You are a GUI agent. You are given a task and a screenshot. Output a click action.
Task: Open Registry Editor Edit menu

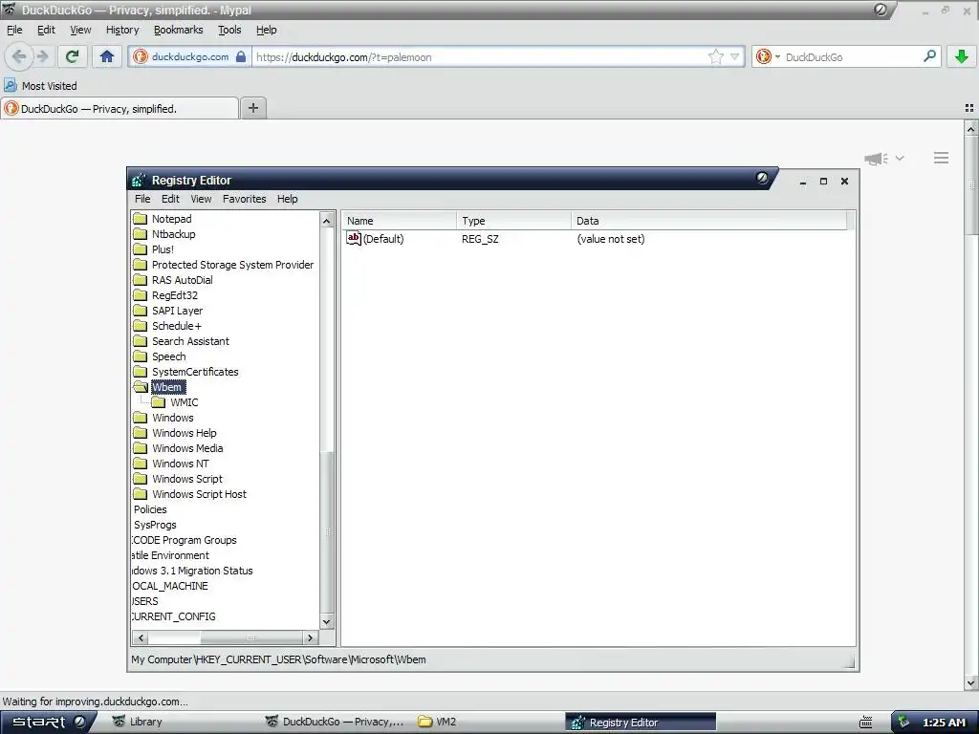click(x=170, y=199)
